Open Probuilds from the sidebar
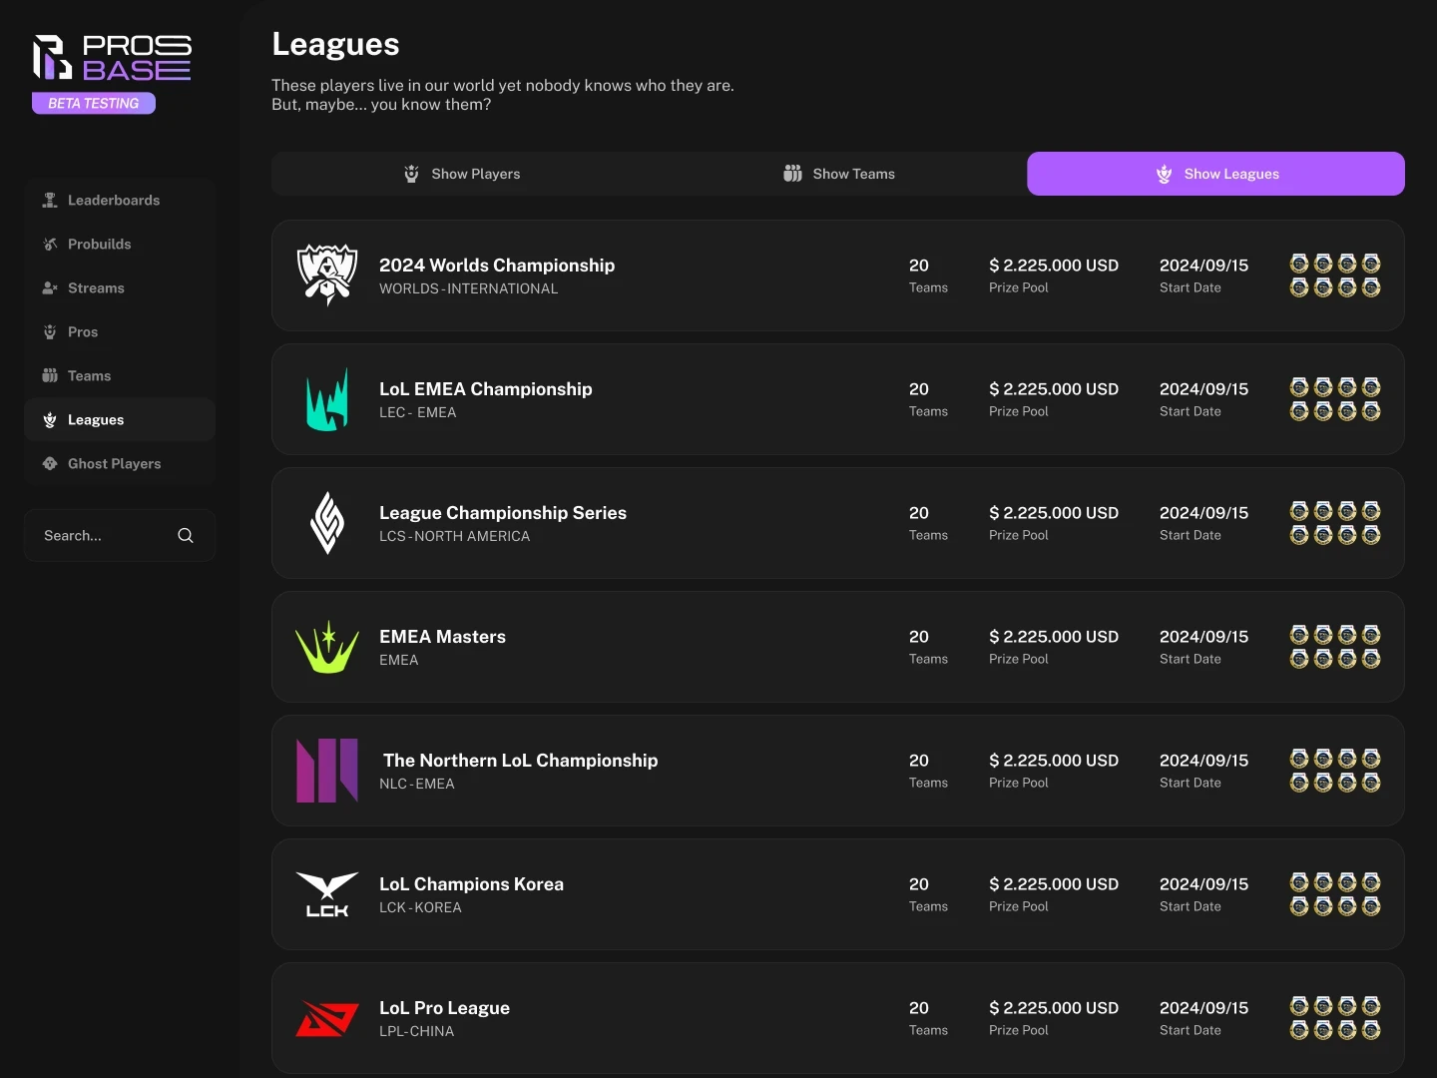This screenshot has height=1078, width=1437. [120, 245]
